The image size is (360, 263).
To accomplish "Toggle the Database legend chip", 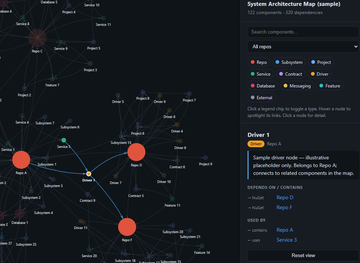I will tap(263, 86).
